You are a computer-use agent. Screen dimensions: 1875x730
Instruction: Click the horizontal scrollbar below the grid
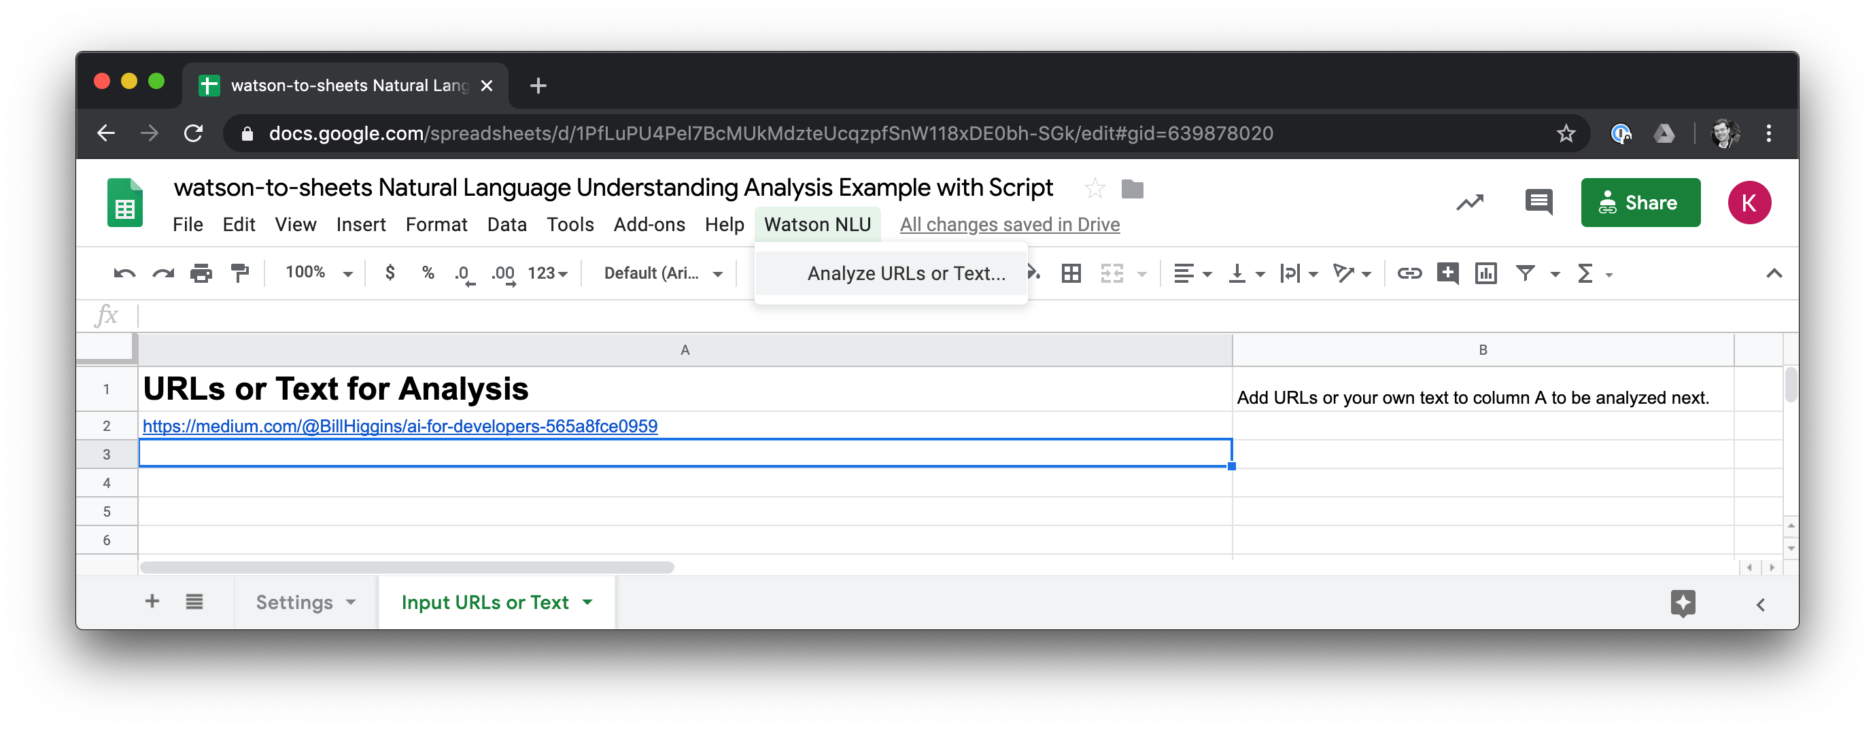407,567
